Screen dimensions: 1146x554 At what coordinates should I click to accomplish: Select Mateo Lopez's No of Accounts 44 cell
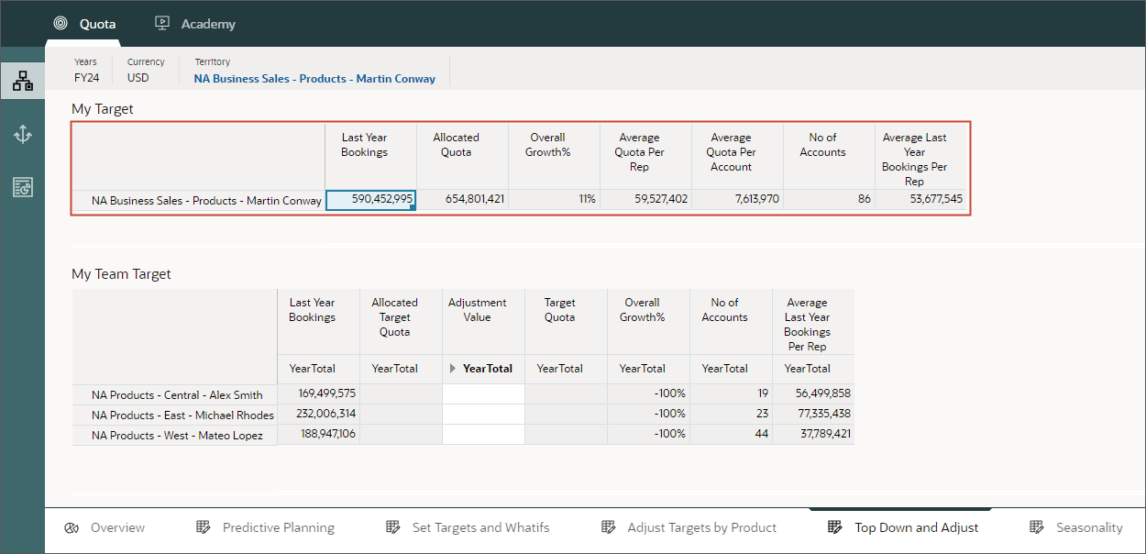tap(731, 435)
